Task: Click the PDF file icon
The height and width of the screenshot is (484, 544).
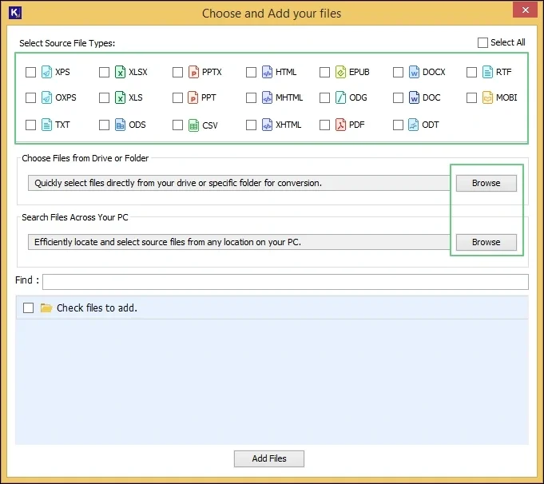Action: (x=340, y=125)
